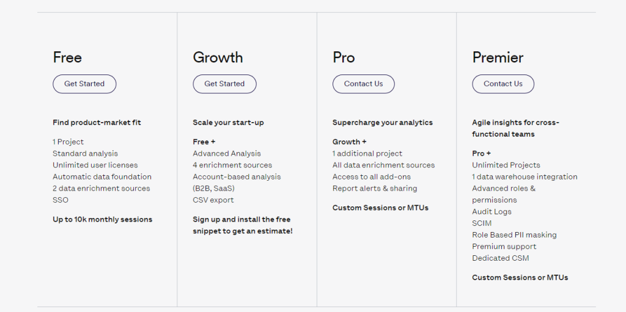Click 'Up to 10k monthly sessions' text
The height and width of the screenshot is (312, 626).
tap(102, 219)
